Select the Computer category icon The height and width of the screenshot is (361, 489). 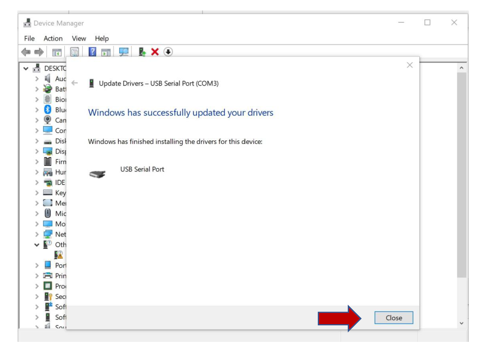click(48, 130)
